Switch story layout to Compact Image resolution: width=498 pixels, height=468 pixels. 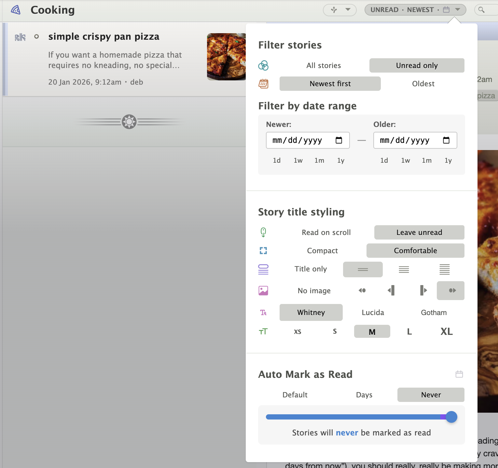pos(322,251)
